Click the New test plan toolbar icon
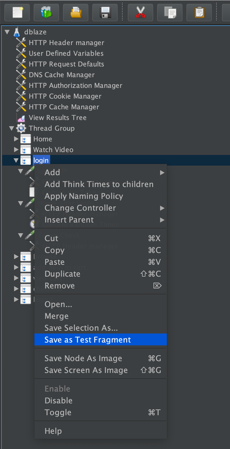 point(17,12)
